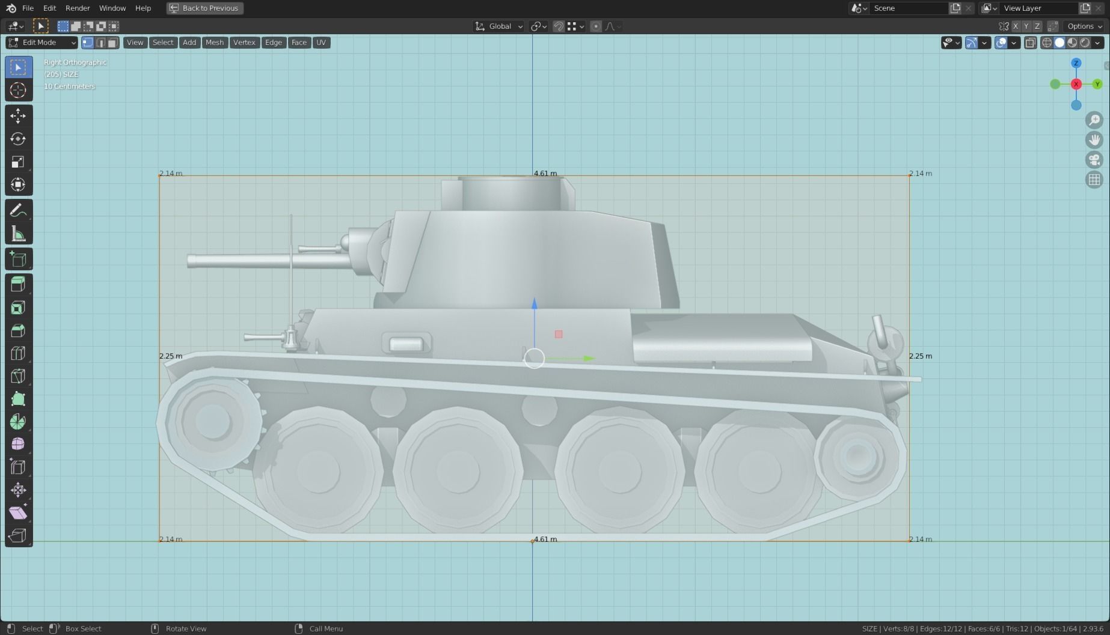Toggle show gizmos button
Viewport: 1110px width, 635px height.
point(971,42)
